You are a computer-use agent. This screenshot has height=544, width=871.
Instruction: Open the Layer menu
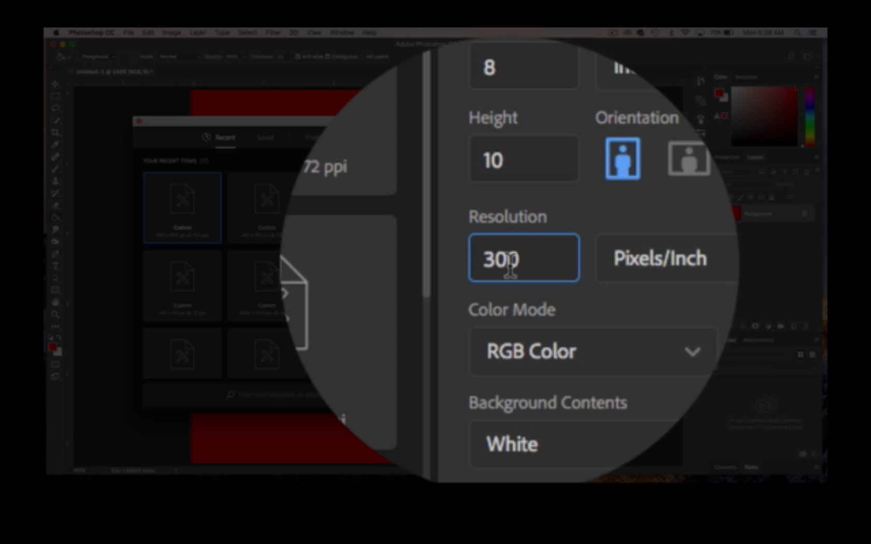point(198,33)
